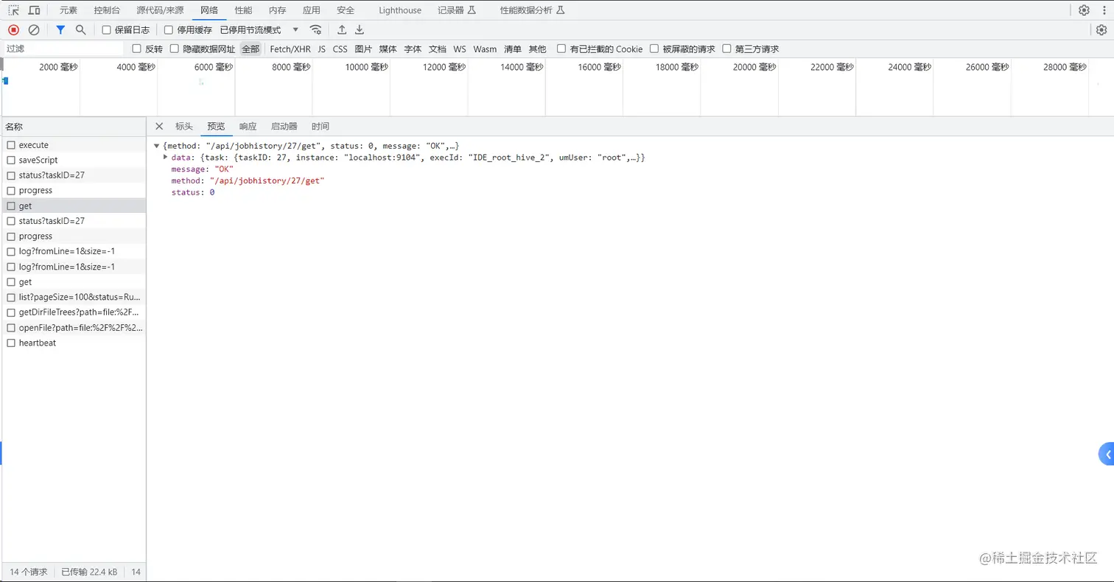Screen dimensions: 1114x582
Task: Toggle disable cache checkbox
Action: (169, 30)
